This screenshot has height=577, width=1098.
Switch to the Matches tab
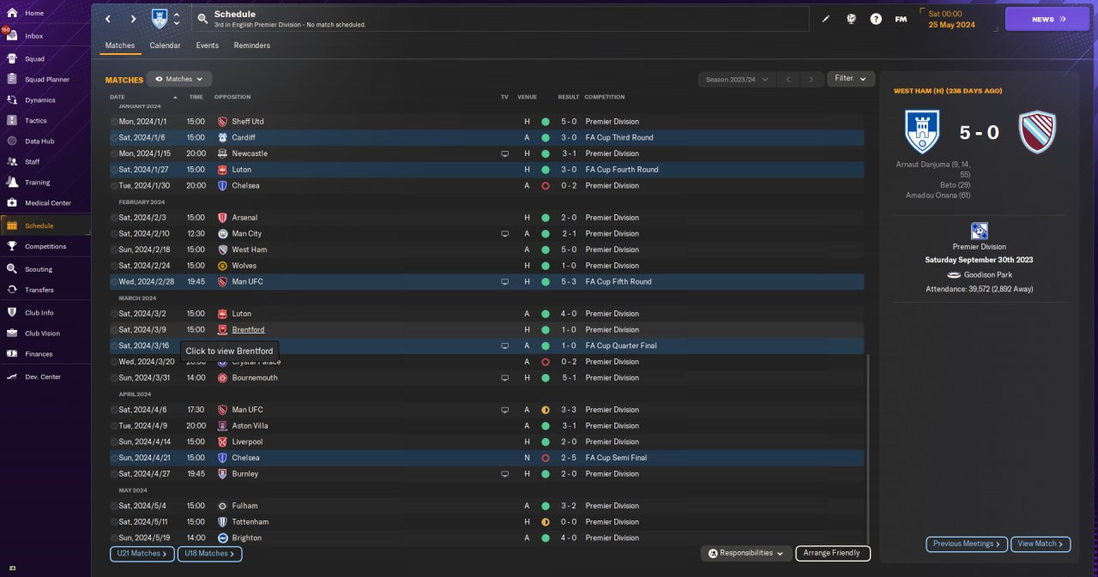[120, 45]
